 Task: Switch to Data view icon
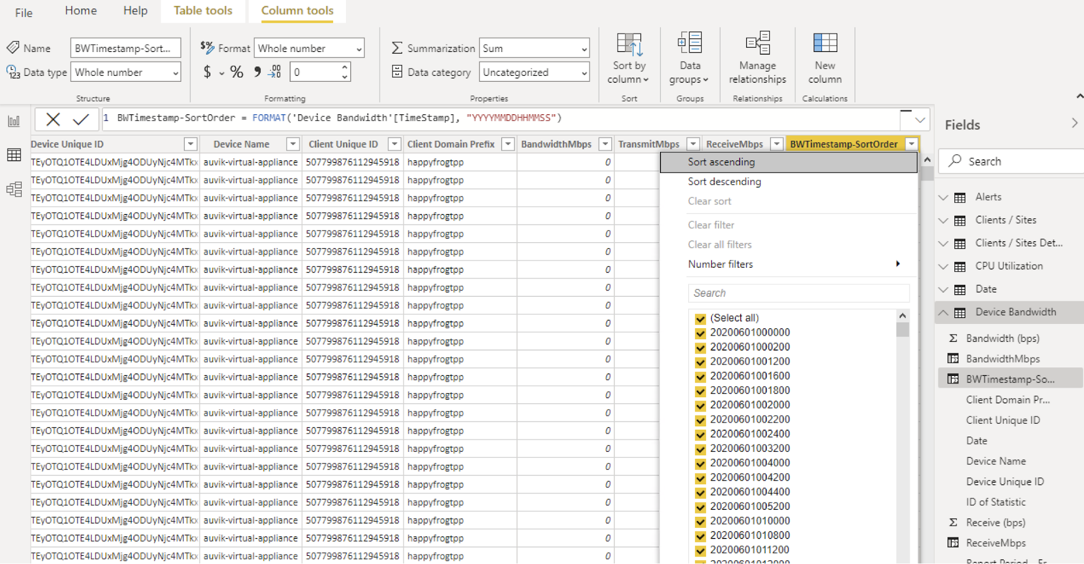point(14,155)
